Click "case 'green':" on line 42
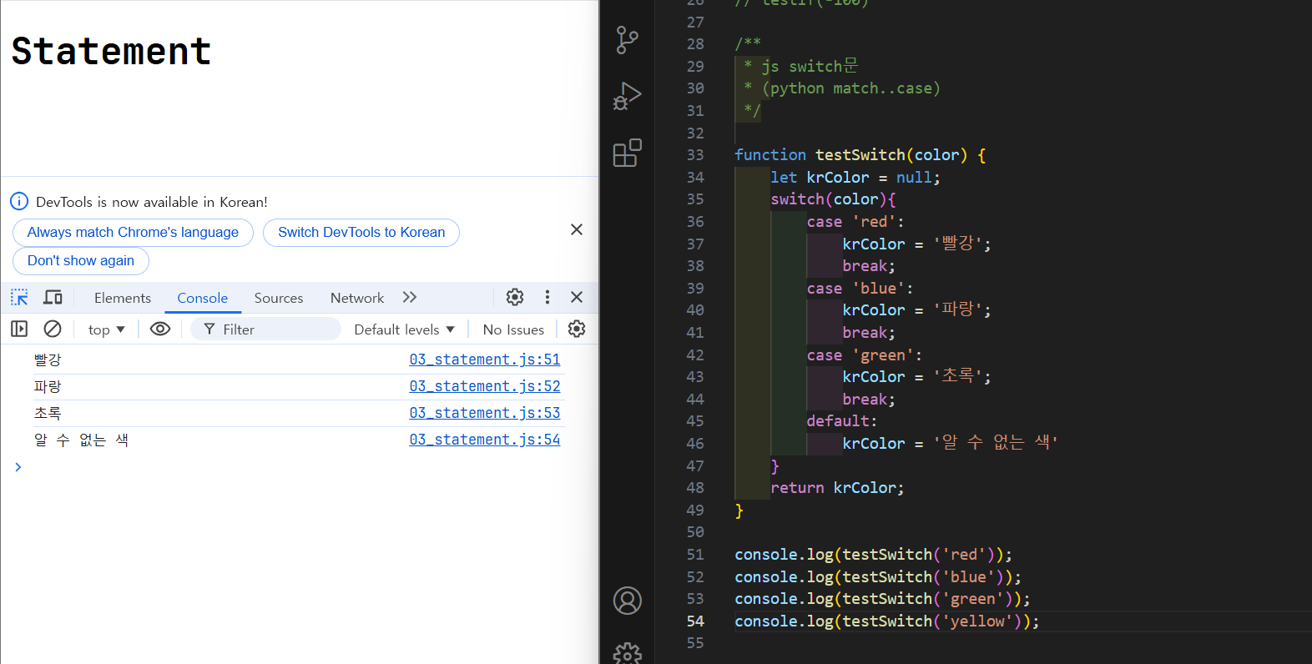1312x664 pixels. coord(865,355)
